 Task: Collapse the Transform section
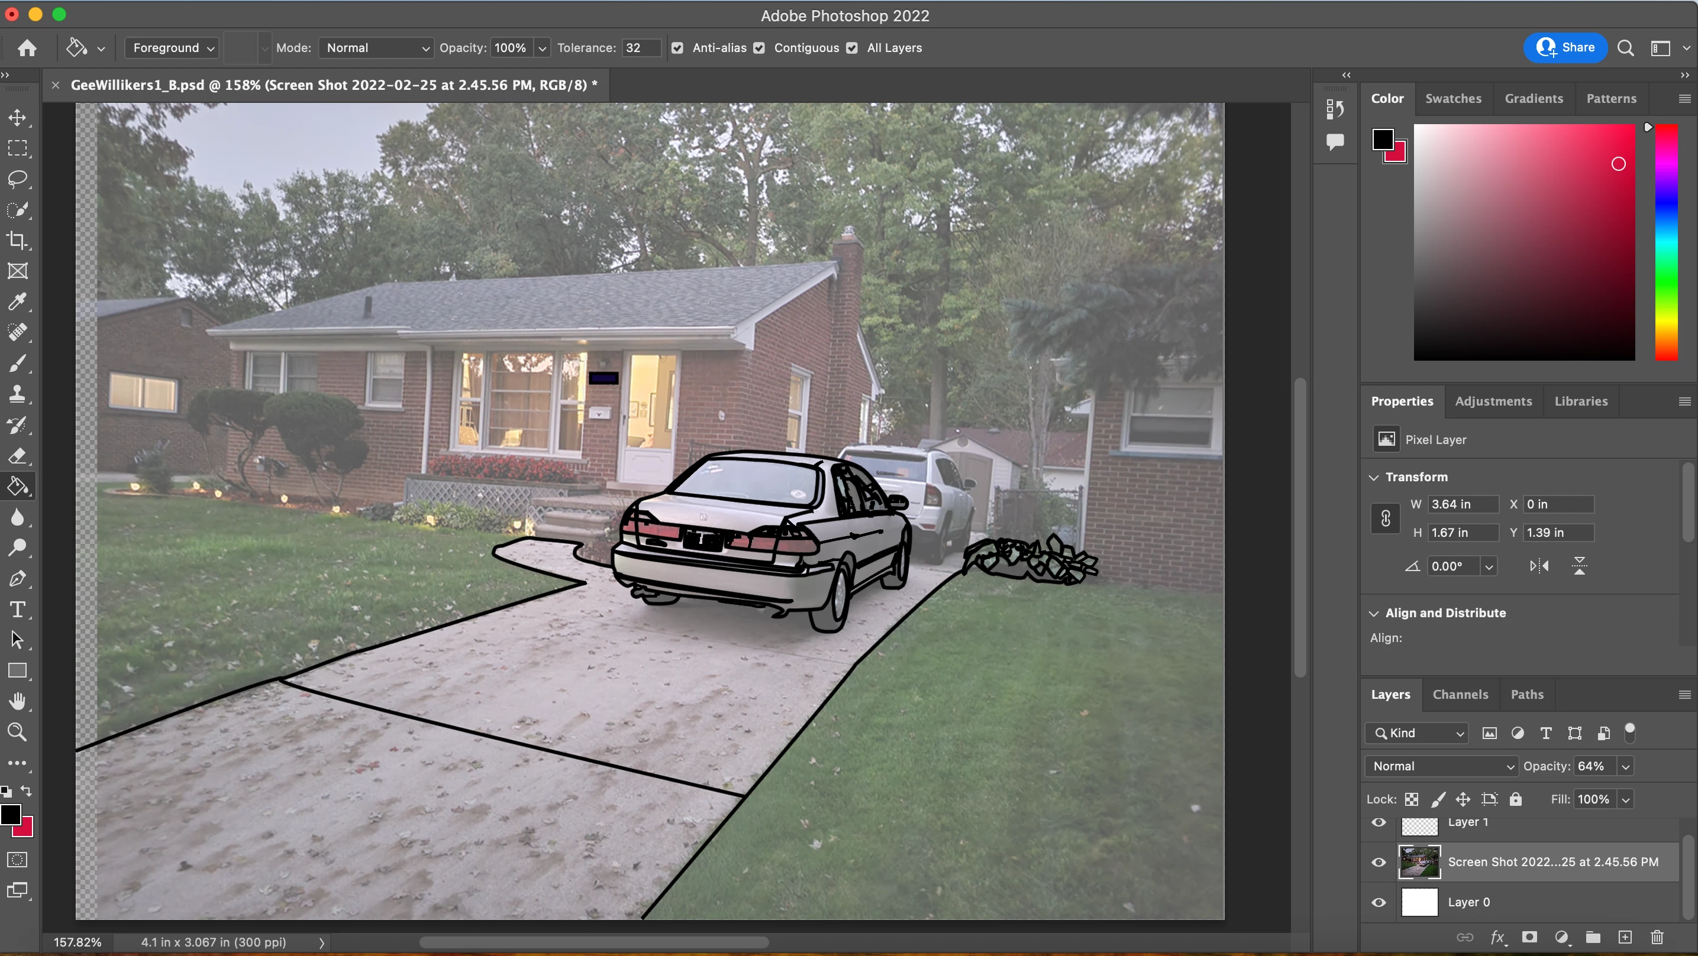tap(1374, 477)
